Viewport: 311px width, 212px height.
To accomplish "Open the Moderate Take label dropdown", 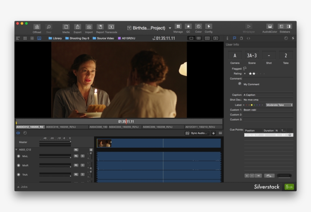I will pyautogui.click(x=279, y=105).
